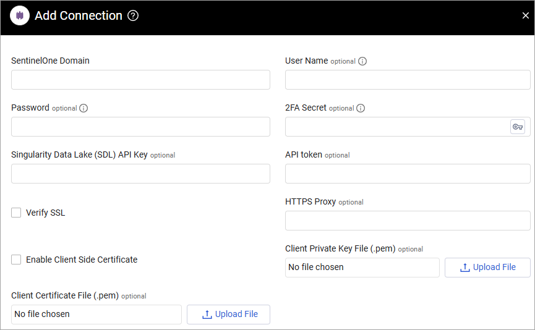Open the help icon next to Add Connection
The image size is (535, 330).
(133, 15)
